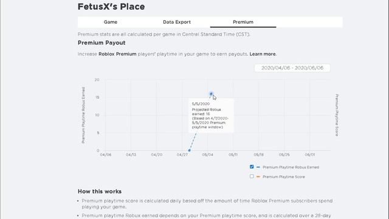Click the Premium Playtime Score legend label
This screenshot has height=219, width=389.
tap(284, 177)
